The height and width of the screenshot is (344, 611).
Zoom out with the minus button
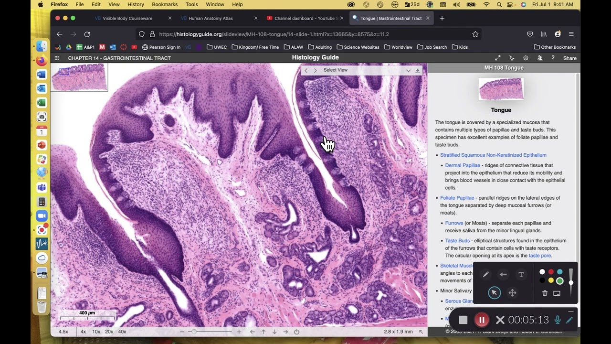tap(182, 332)
